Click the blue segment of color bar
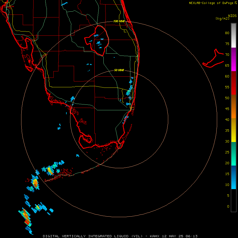Viewport: 238px width, 238px height. (234, 177)
